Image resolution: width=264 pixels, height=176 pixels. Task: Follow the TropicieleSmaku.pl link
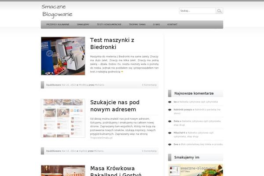[101, 138]
